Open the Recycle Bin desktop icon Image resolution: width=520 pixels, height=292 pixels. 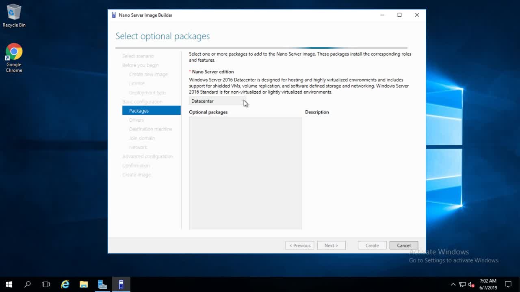(x=14, y=16)
